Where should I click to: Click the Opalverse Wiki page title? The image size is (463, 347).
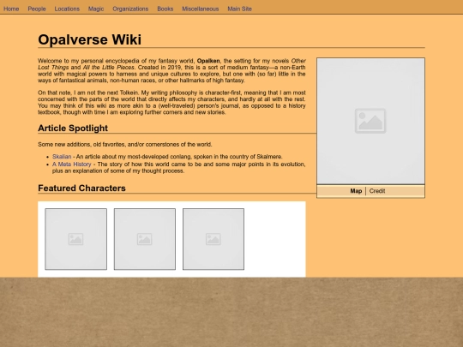tap(90, 39)
